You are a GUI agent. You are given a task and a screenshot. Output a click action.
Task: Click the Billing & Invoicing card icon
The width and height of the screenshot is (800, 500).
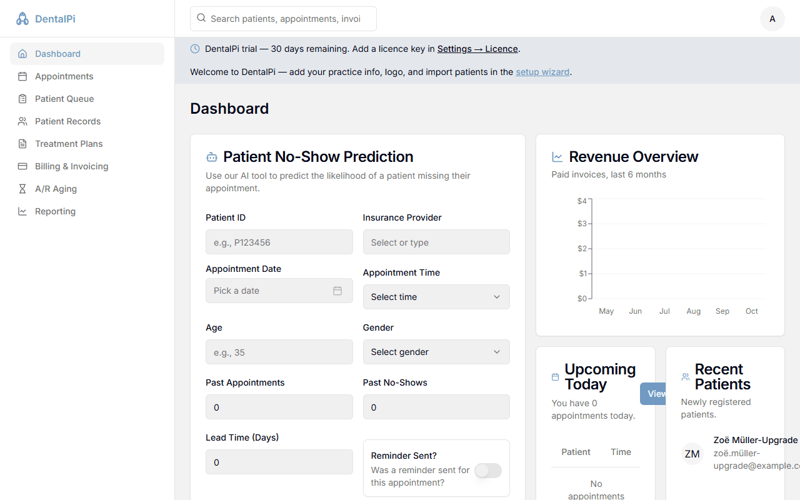pyautogui.click(x=22, y=166)
